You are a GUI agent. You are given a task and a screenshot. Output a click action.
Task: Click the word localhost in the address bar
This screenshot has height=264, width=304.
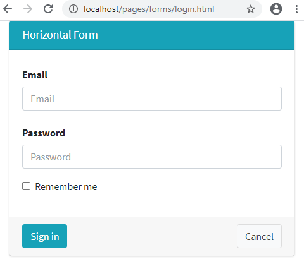pyautogui.click(x=101, y=9)
